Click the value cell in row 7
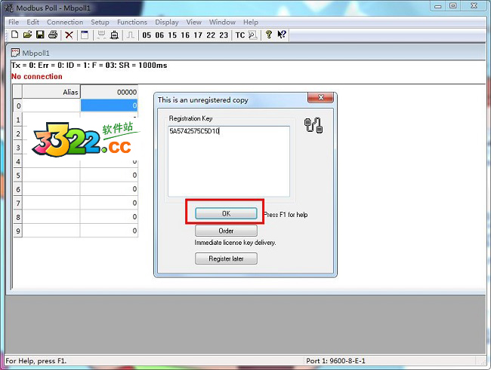This screenshot has height=370, width=491. coord(109,203)
